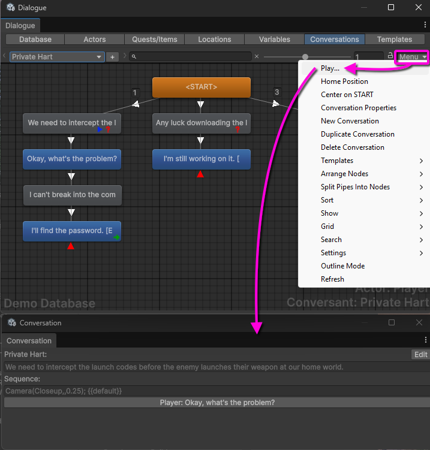This screenshot has width=430, height=450.
Task: Click the Edit button in Conversation window
Action: point(420,355)
